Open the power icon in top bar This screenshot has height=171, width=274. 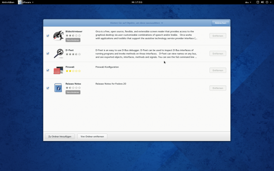point(267,2)
